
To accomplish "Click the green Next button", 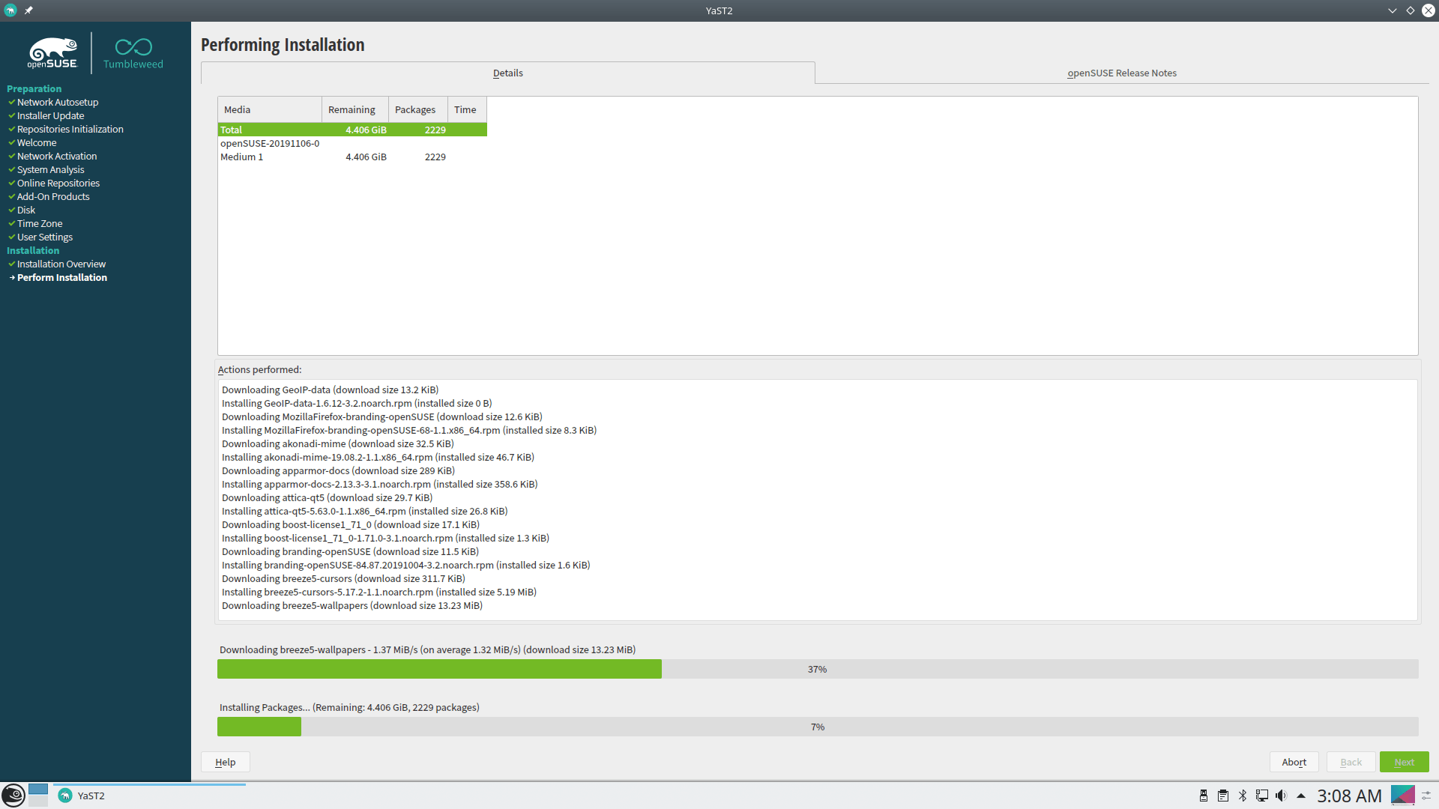I will coord(1404,762).
